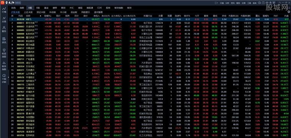Open the person-shaped service sidebar icon

4,29
